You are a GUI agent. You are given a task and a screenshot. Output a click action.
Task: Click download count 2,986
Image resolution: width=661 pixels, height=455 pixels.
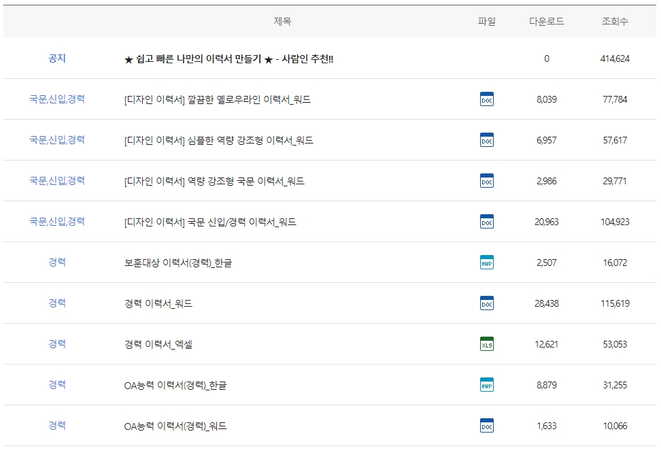click(x=546, y=182)
